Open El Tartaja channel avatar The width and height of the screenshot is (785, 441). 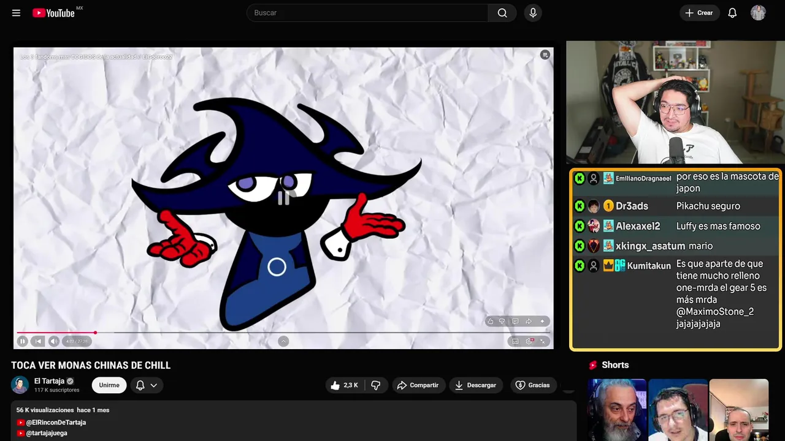(20, 385)
